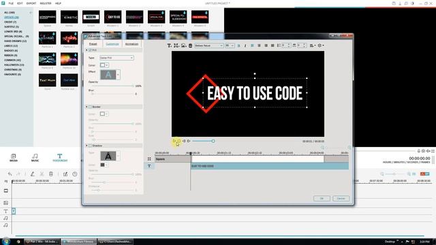Switch to the Preset tab
Viewport: 436px width, 245px height.
click(x=93, y=44)
